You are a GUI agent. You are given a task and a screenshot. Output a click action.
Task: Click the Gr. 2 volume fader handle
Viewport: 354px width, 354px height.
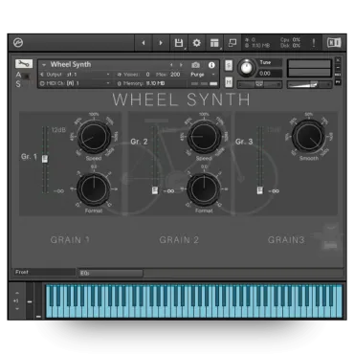coord(155,190)
